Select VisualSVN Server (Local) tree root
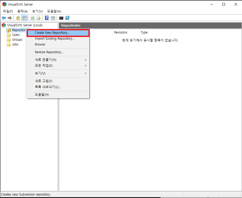Viewport: 242px width, 198px height. coord(25,25)
